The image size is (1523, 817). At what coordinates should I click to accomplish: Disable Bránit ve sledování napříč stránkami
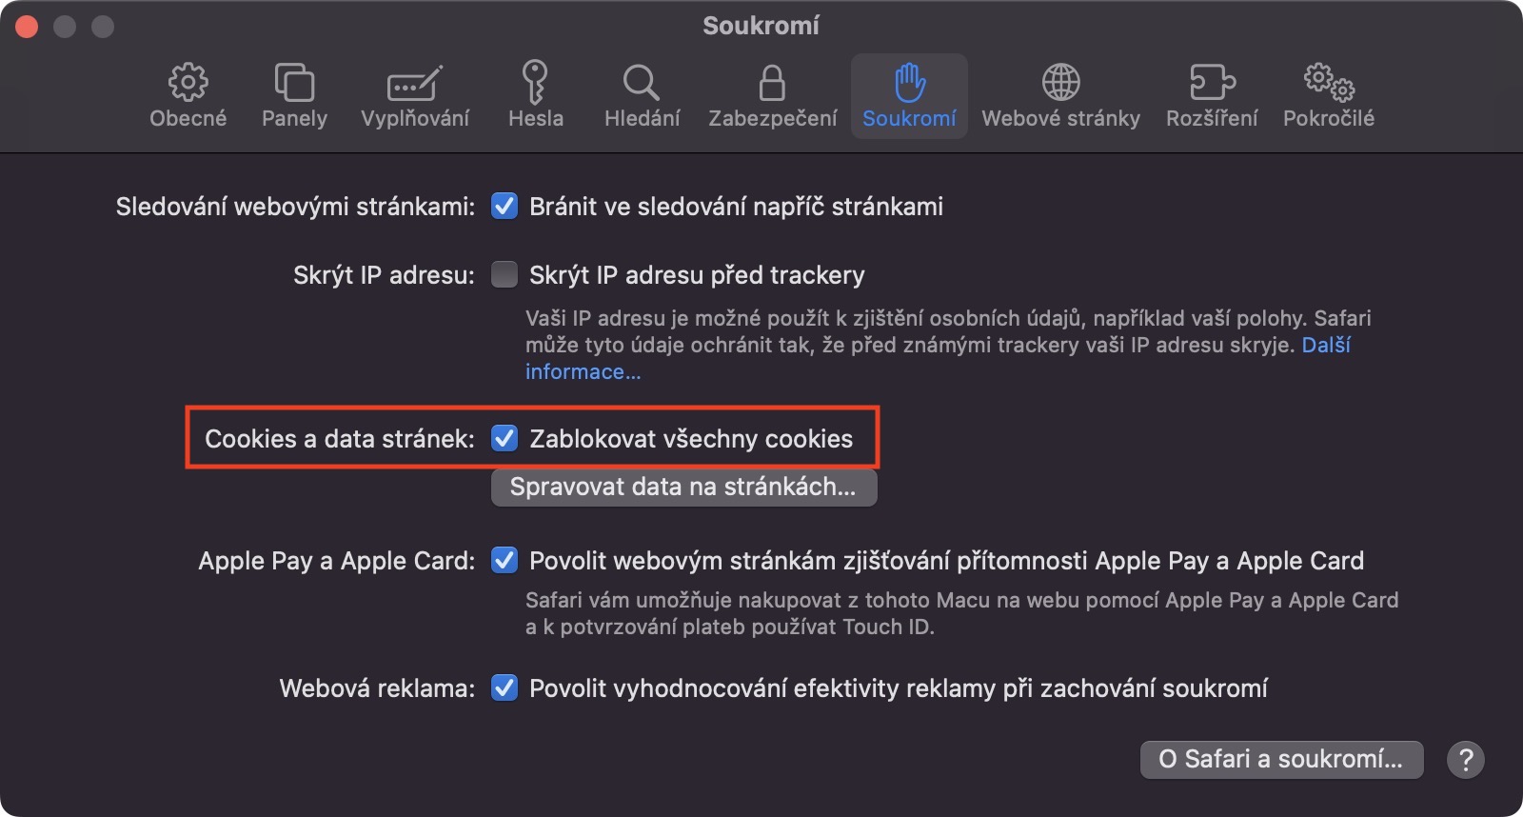point(504,207)
